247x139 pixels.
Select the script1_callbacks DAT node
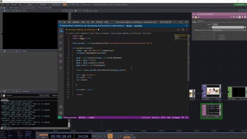(x=211, y=111)
